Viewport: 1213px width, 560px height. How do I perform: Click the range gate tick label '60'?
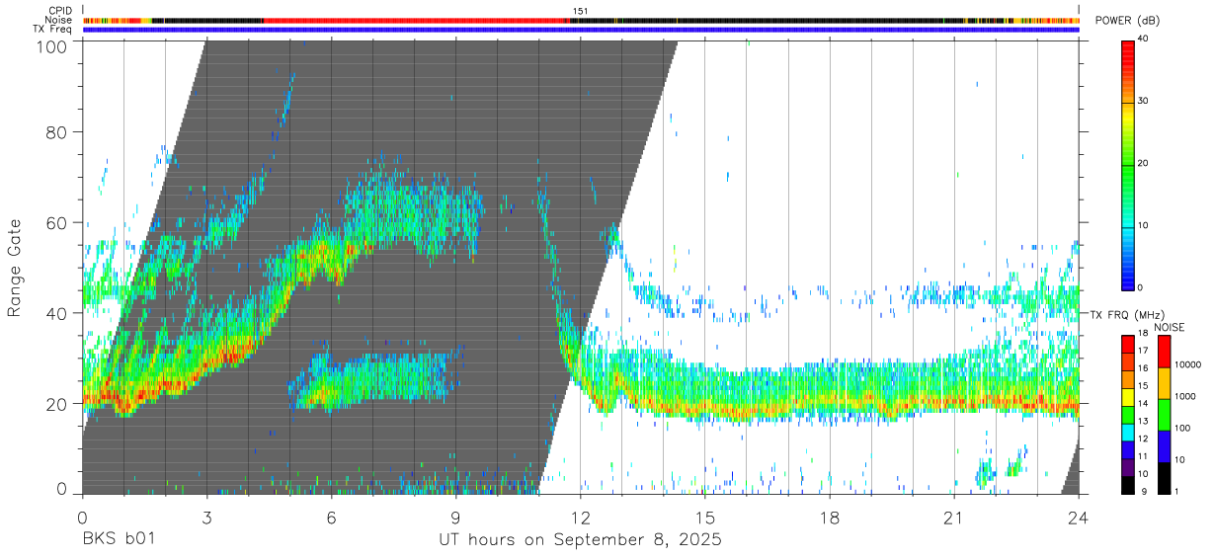click(58, 222)
